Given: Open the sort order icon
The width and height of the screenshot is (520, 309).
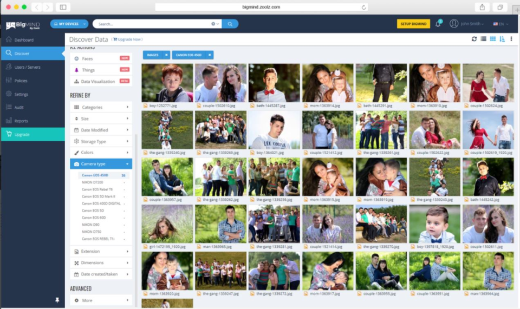Looking at the screenshot, I should click(x=502, y=39).
